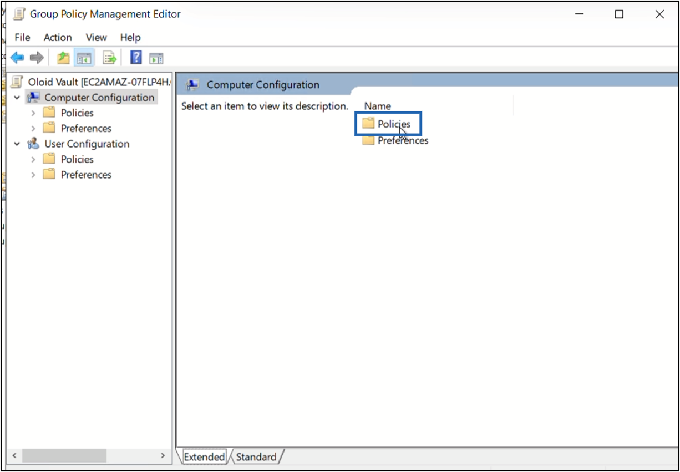
Task: Collapse the Computer Configuration tree node
Action: point(17,98)
